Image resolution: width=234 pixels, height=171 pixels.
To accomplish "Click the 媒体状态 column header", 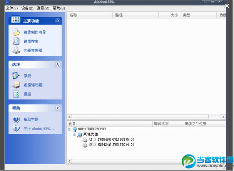I will click(168, 124).
